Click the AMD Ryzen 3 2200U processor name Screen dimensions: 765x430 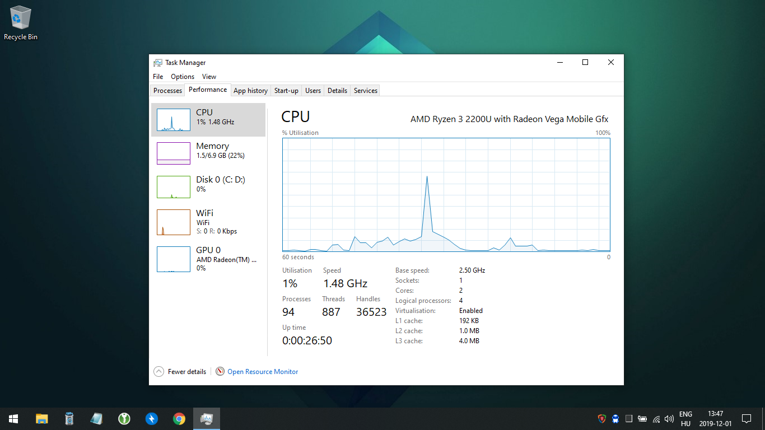(x=509, y=119)
